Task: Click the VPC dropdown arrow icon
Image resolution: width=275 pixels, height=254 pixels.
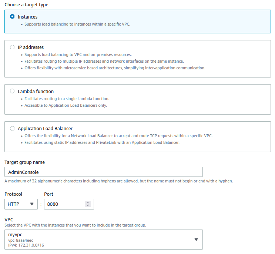Action: tap(196, 240)
